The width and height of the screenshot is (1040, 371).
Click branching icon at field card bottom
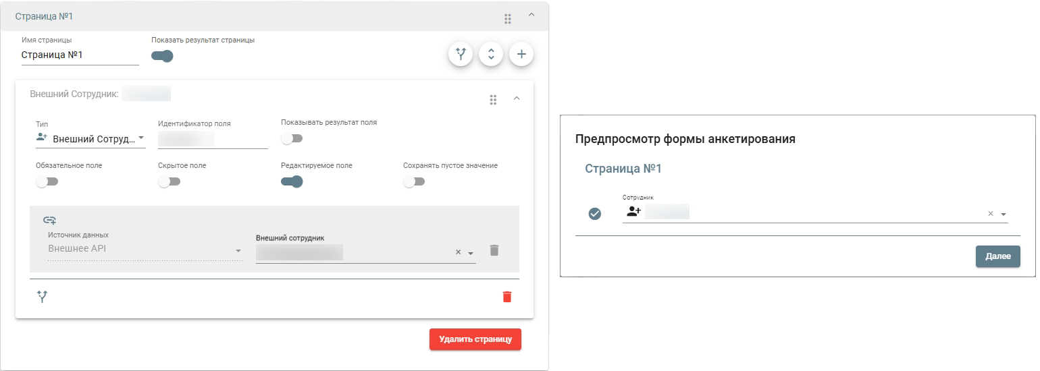(x=43, y=296)
